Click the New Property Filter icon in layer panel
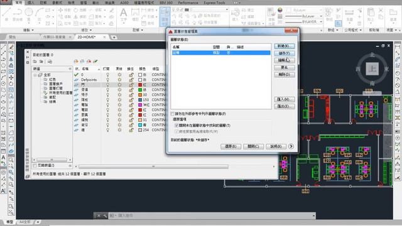402x226 pixels. coord(35,62)
